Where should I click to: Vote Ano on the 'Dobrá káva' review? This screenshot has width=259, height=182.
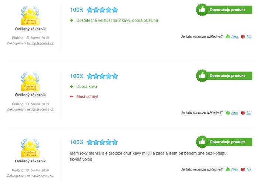tap(235, 113)
